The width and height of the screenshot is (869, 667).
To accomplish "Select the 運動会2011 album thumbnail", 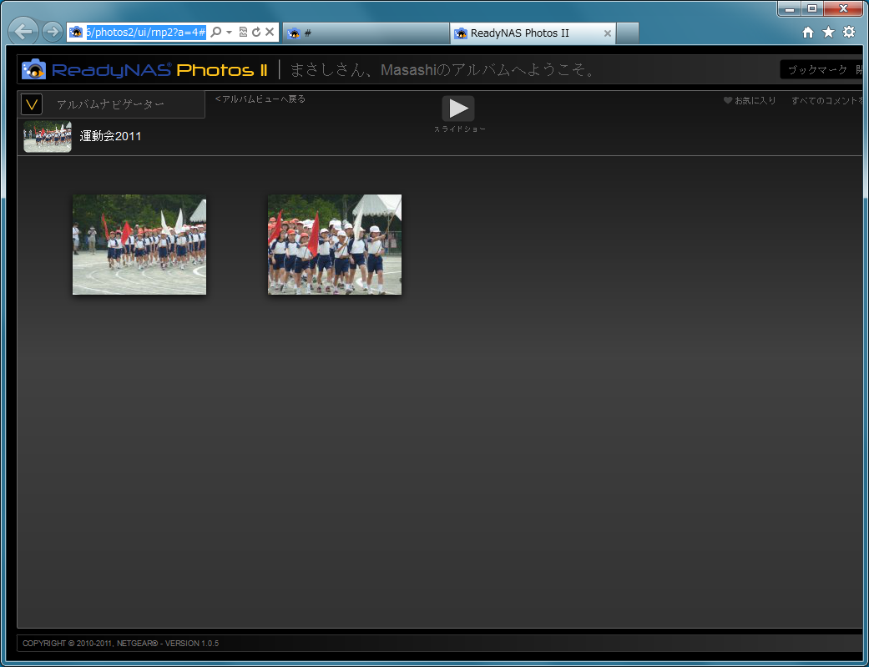I will 48,137.
